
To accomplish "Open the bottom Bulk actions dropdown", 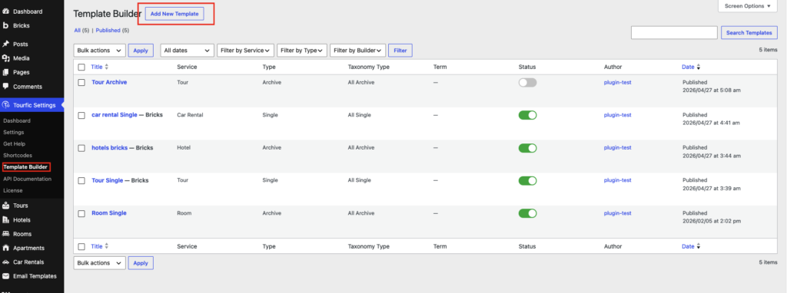I will tap(99, 263).
